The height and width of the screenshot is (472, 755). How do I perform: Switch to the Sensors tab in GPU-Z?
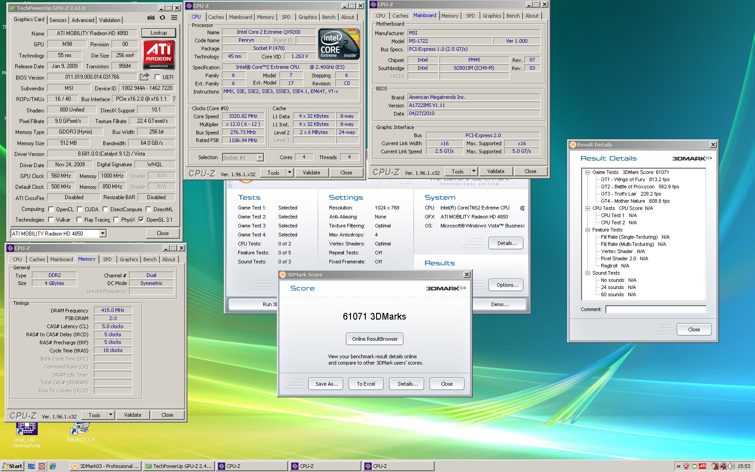click(58, 20)
